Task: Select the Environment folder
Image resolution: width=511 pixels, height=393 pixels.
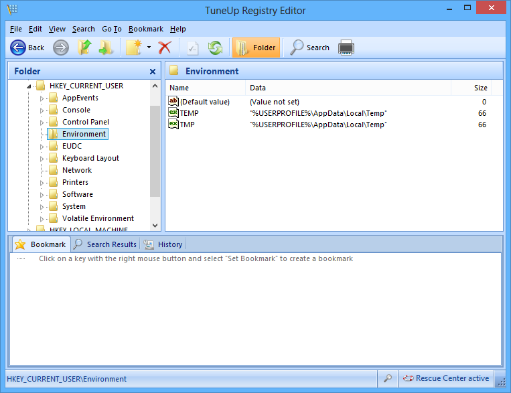Action: coord(84,134)
